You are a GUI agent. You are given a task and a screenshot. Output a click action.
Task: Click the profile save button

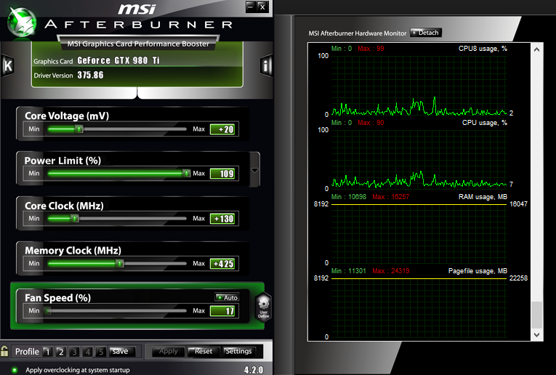coord(122,351)
